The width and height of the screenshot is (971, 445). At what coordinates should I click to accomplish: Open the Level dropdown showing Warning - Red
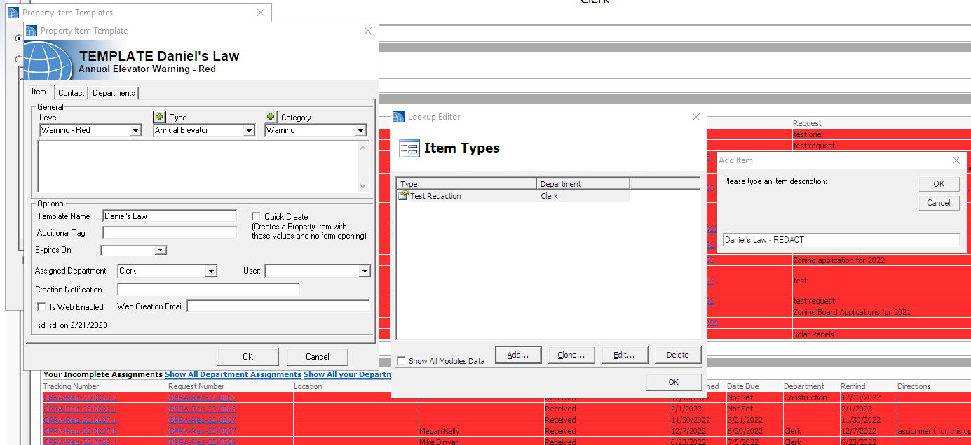(x=135, y=130)
